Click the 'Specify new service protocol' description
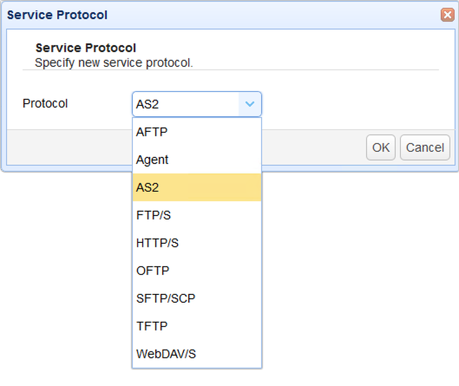Viewport: 459px width, 386px height. coord(114,62)
